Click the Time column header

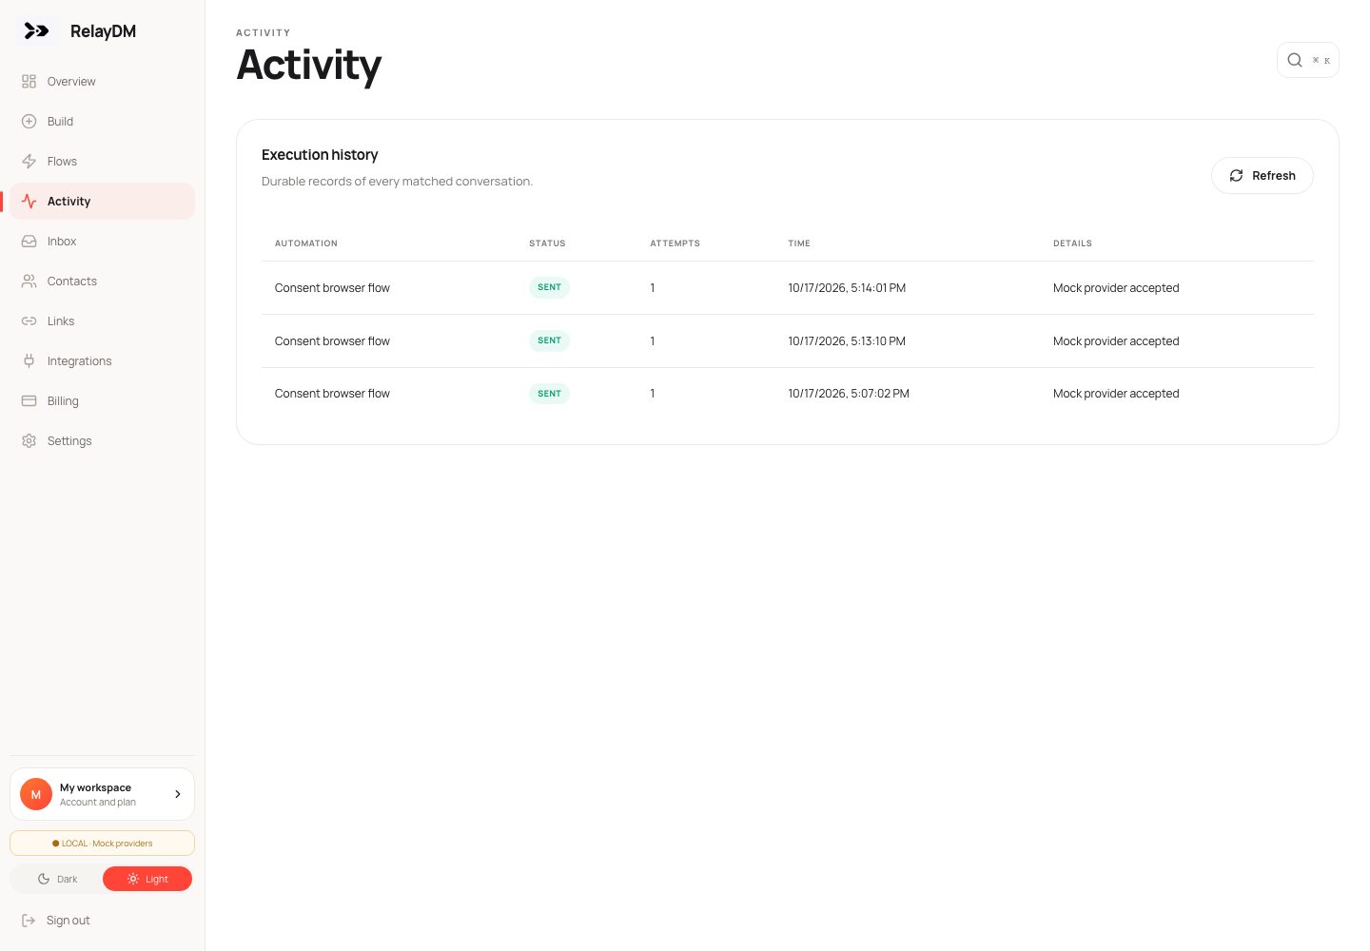[799, 243]
